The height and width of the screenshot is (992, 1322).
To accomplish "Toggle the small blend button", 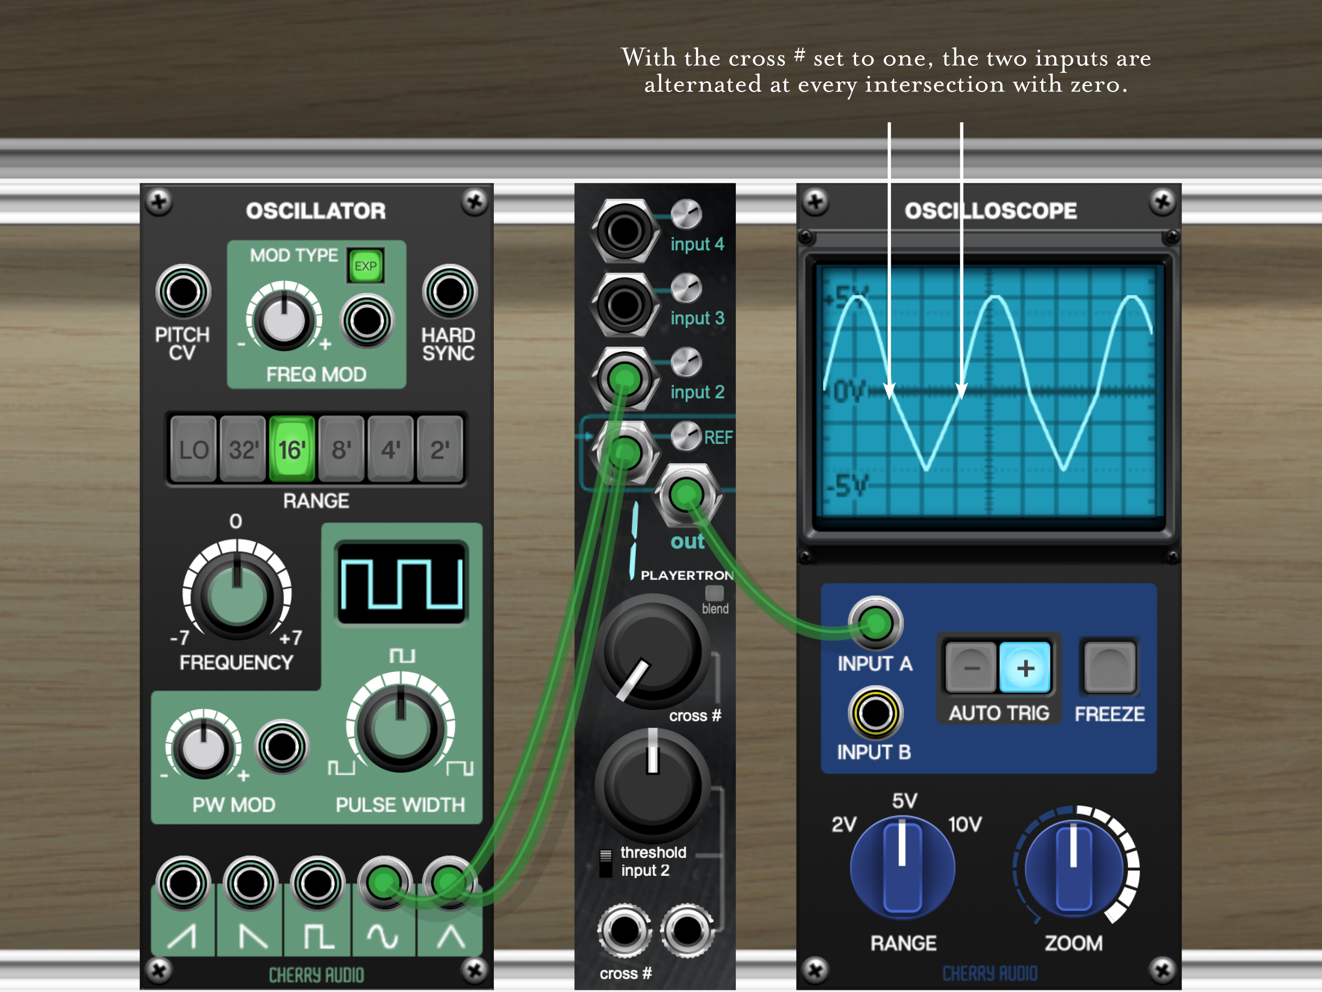I will [x=714, y=593].
